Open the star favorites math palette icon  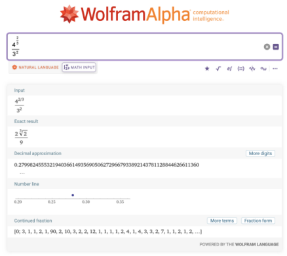[x=207, y=69]
